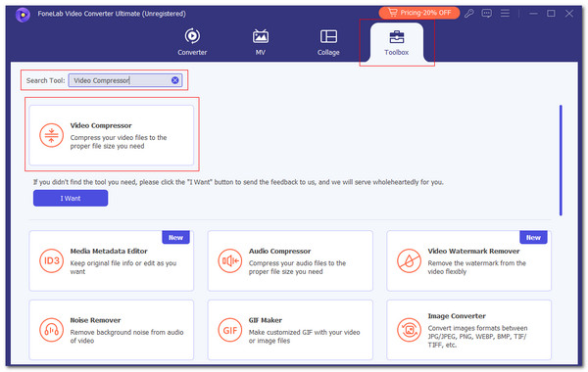Open the Audio Compressor tool
The width and height of the screenshot is (588, 372).
[290, 260]
